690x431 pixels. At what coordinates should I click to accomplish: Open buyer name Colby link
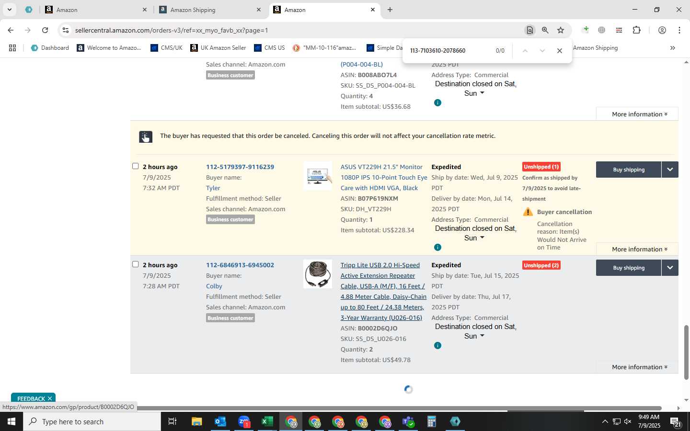(x=214, y=286)
